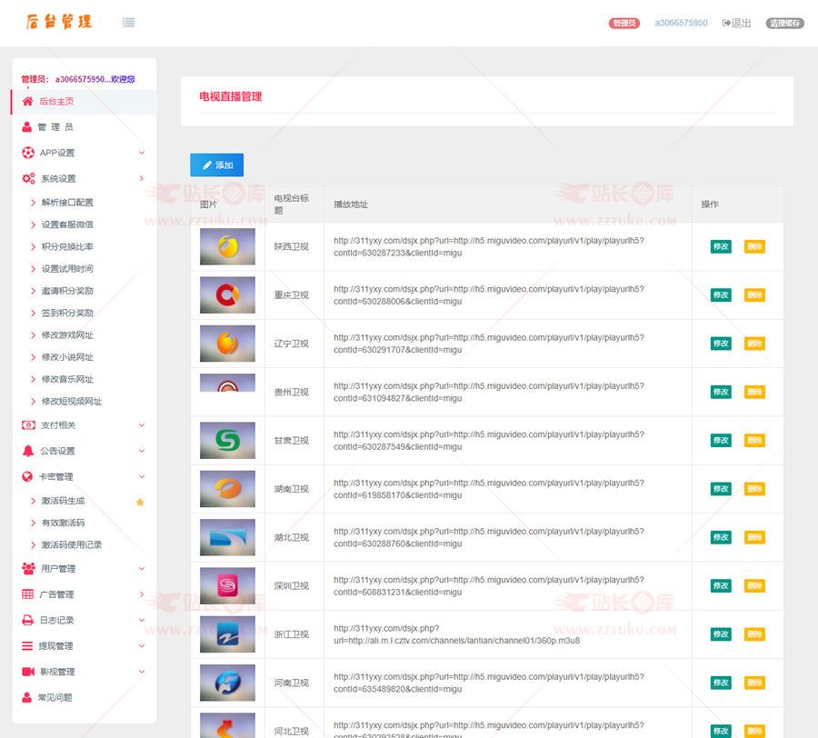Click the APP设置 soccer ball icon

click(x=28, y=153)
